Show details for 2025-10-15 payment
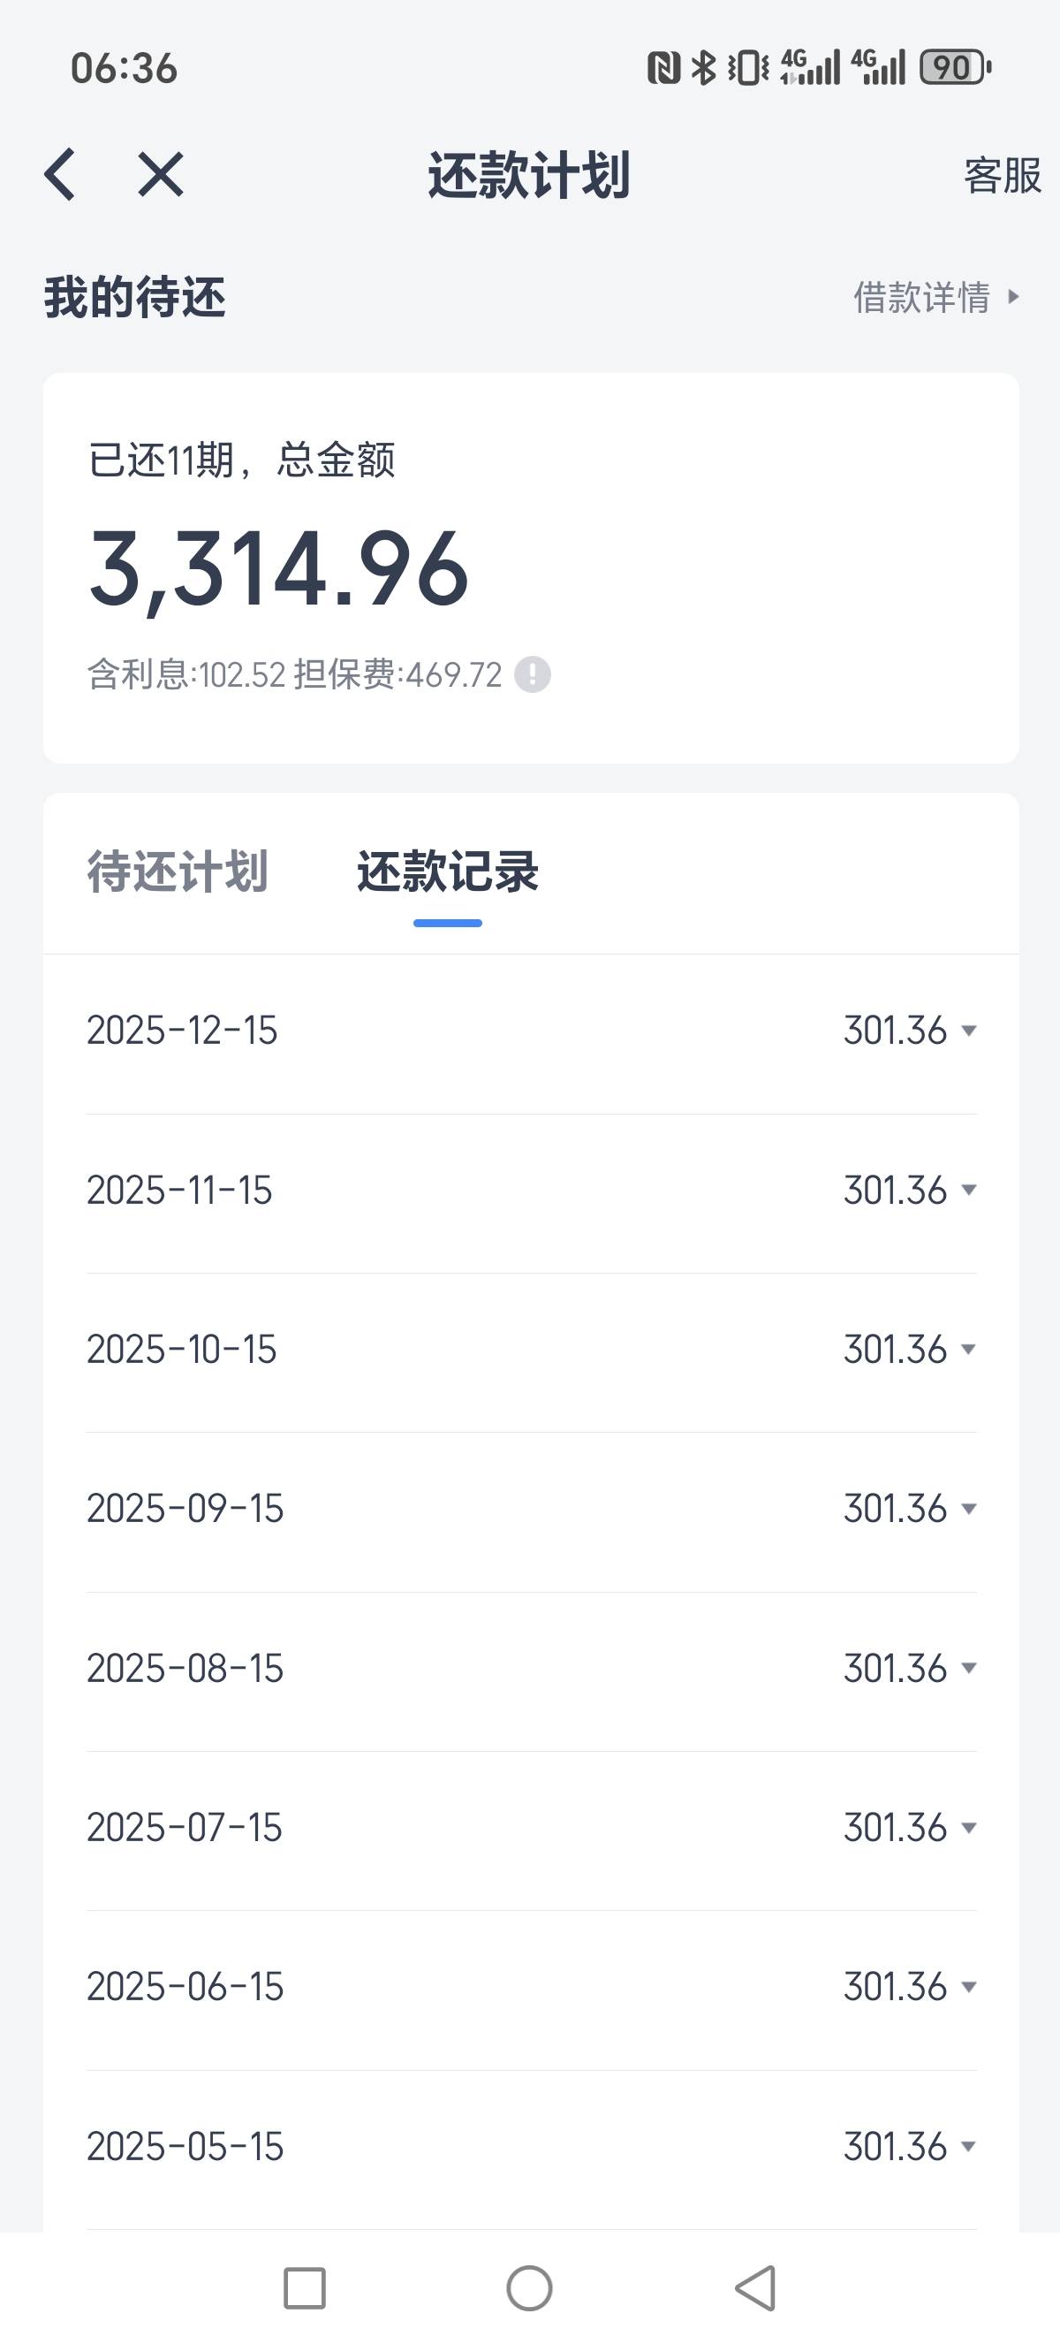Screen dimensions: 1060x2344 tap(968, 1350)
